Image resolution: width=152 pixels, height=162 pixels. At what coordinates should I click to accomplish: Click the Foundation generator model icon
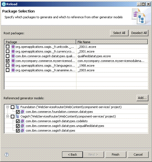pyautogui.click(x=17, y=107)
